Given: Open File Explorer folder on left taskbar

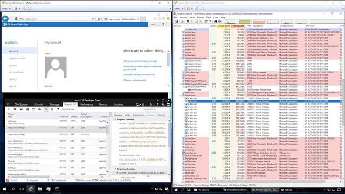Looking at the screenshot, I should tap(39, 189).
